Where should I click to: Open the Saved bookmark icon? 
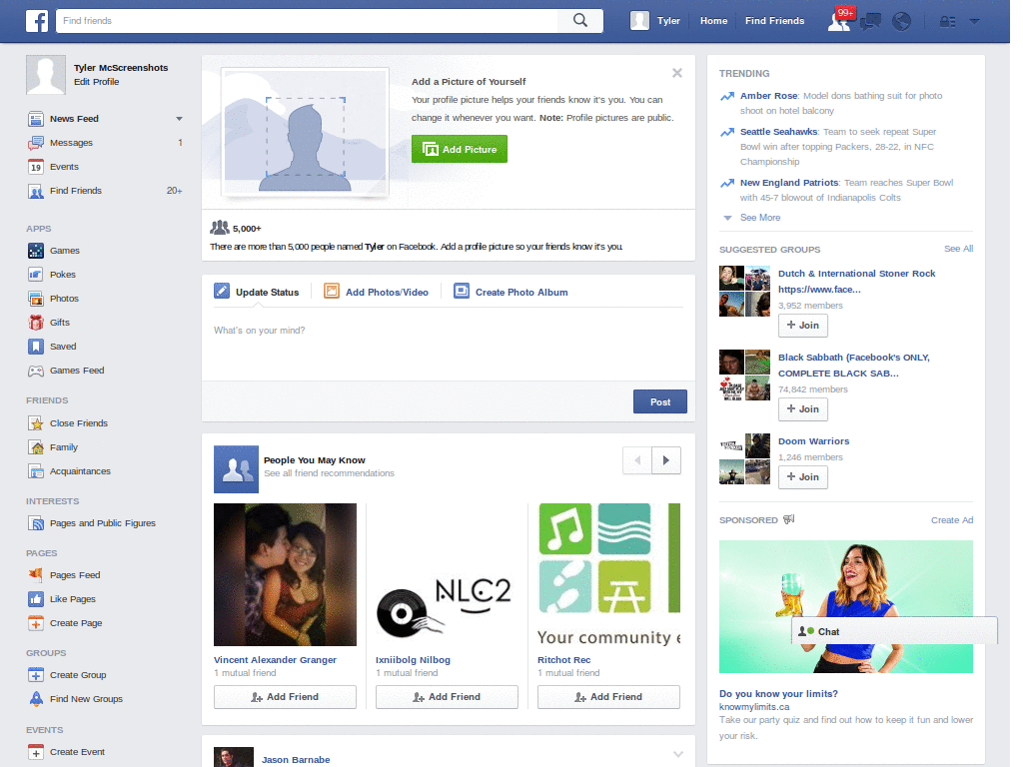pyautogui.click(x=36, y=347)
